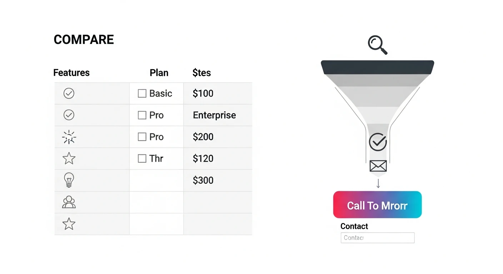Click the sparkle burst feature icon
This screenshot has width=503, height=274.
(69, 137)
